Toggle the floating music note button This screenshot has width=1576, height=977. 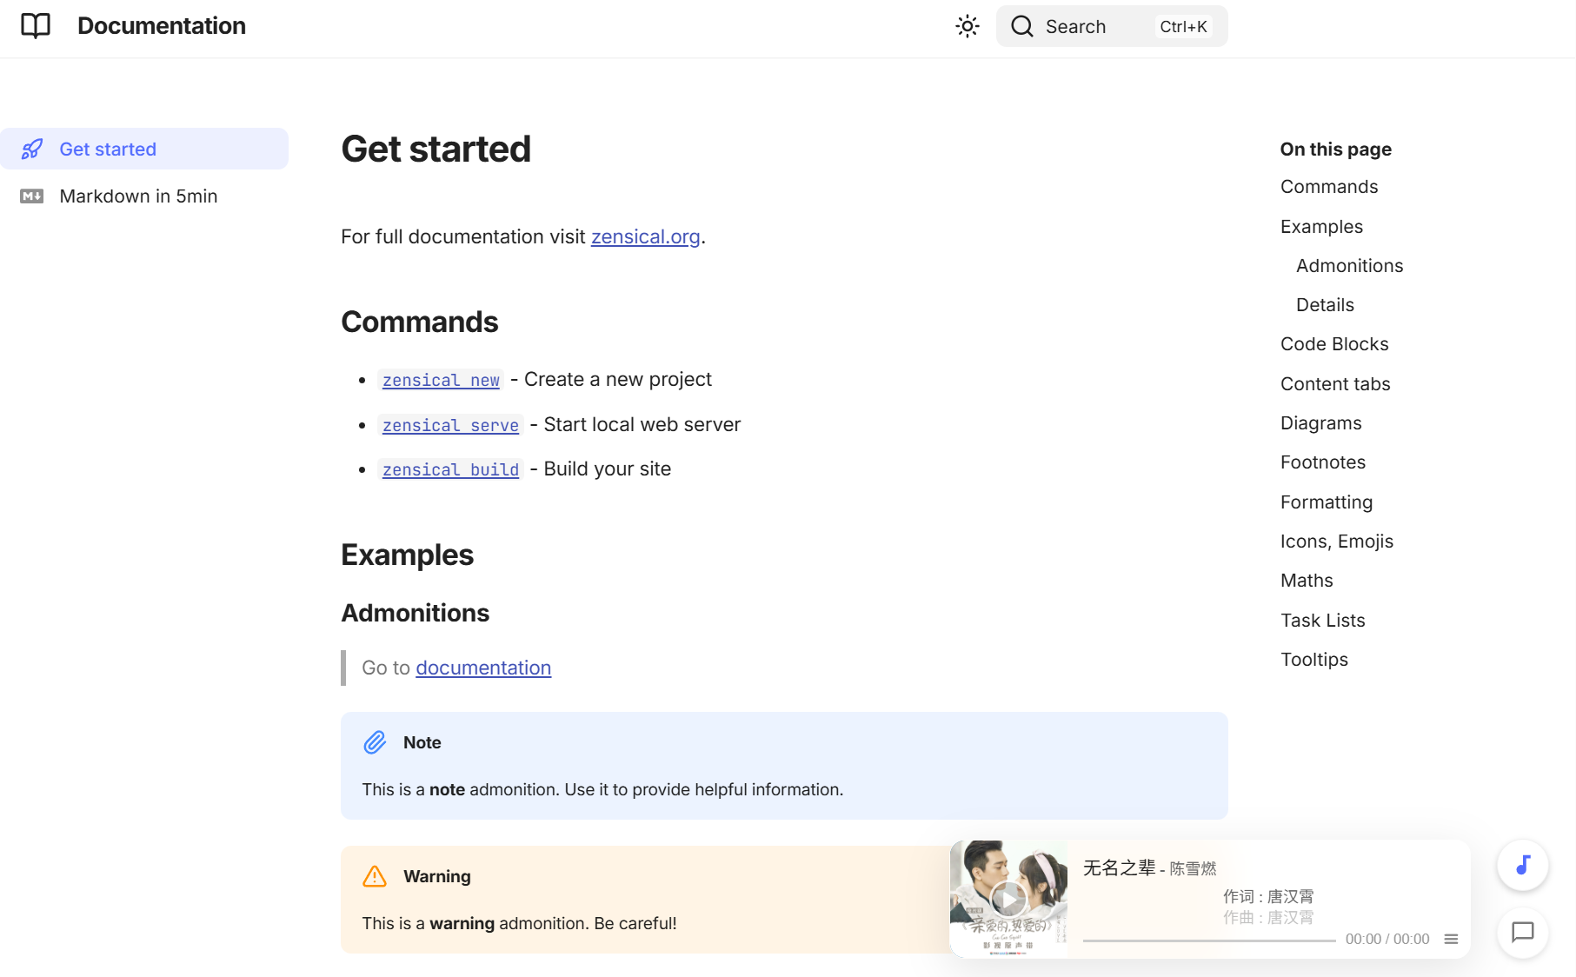coord(1522,865)
